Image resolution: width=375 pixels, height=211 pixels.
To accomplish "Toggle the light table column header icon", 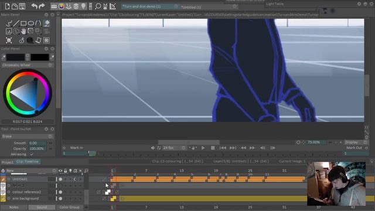I will [70, 171].
